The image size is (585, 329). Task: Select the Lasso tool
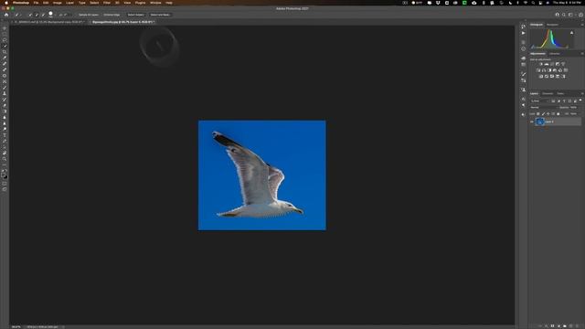[x=5, y=40]
